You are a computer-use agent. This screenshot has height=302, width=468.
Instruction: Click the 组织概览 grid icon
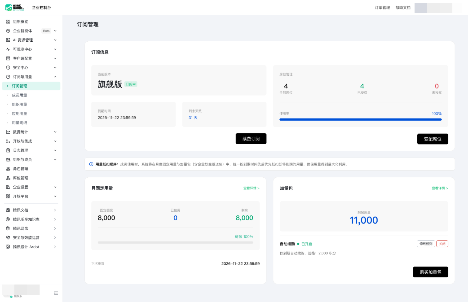click(8, 22)
